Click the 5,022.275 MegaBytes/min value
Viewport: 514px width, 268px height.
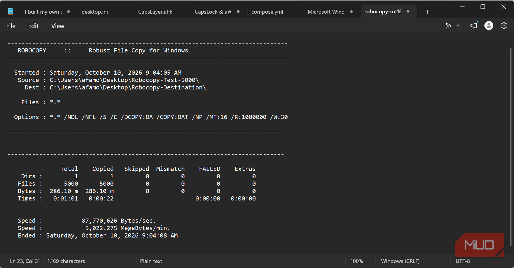point(128,228)
